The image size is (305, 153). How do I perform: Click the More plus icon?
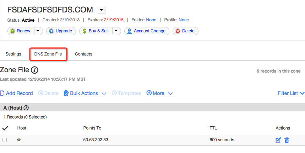point(149,93)
